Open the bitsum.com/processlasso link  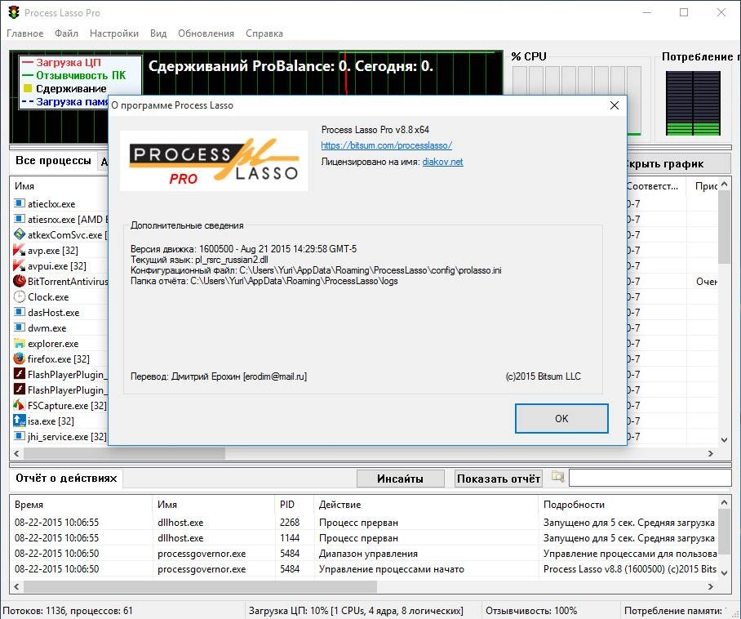coord(386,145)
